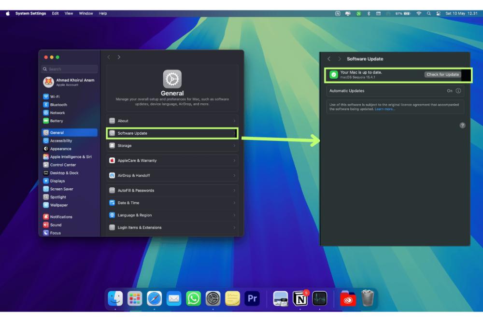Open Wi-Fi settings in sidebar
Viewport: 483px width, 322px height.
(69, 97)
